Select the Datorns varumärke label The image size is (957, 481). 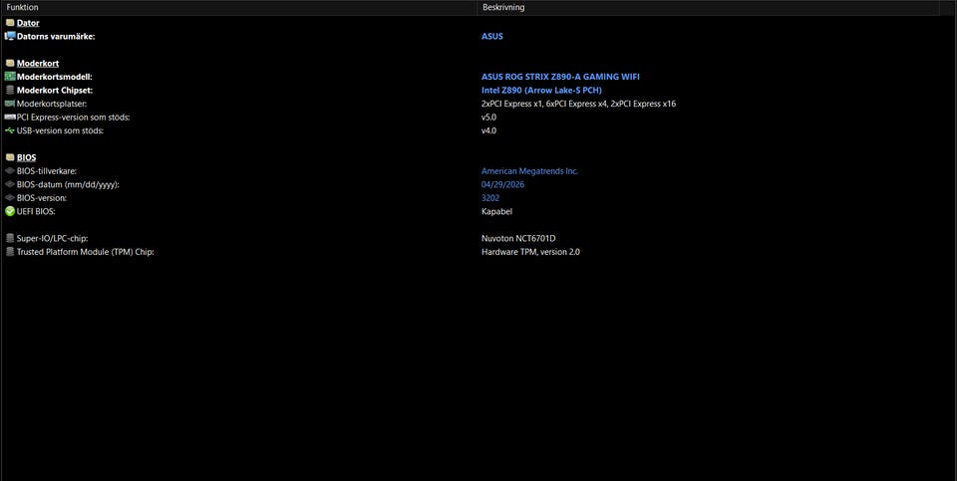[x=56, y=36]
